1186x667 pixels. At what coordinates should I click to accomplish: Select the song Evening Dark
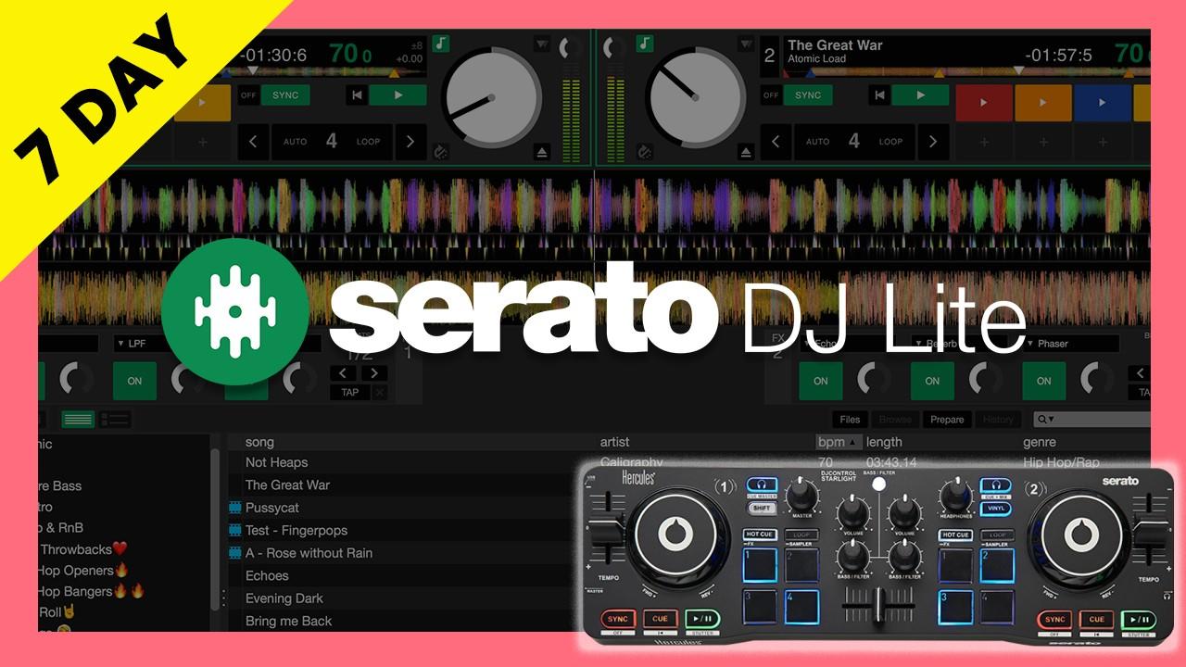[x=284, y=598]
